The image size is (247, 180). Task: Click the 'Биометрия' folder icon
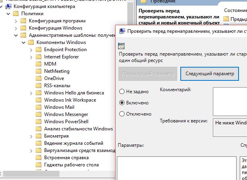tap(39, 136)
